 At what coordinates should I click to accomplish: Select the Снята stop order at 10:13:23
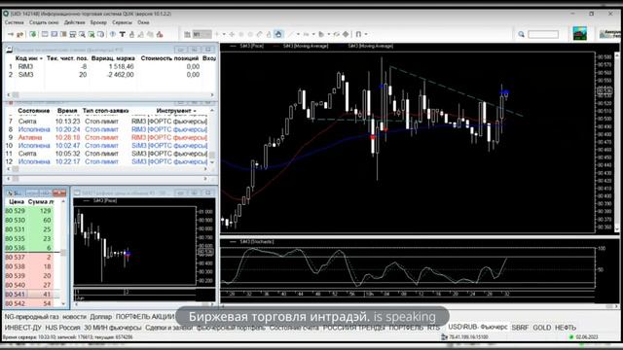tap(106, 122)
